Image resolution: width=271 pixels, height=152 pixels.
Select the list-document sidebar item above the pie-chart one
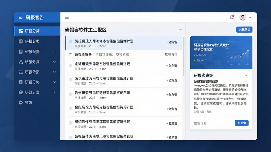37,82
